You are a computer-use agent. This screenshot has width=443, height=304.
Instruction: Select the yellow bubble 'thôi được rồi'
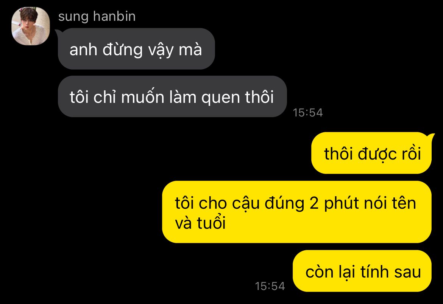371,153
